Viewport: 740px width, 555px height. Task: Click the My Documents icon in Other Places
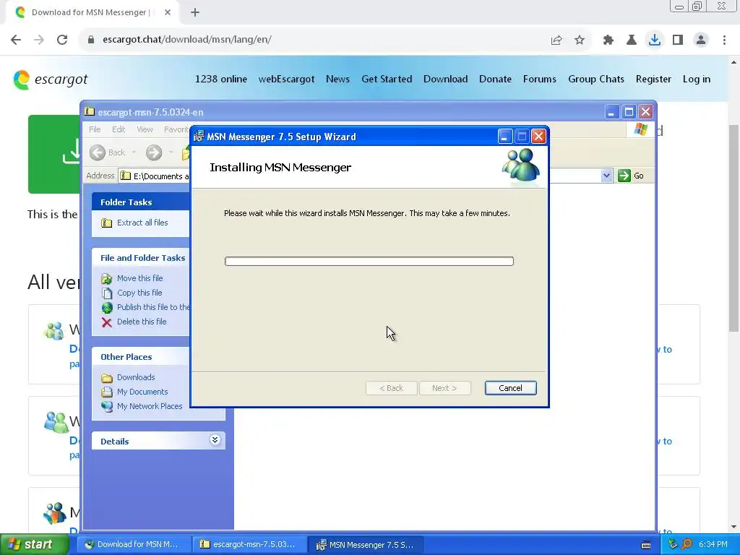pyautogui.click(x=107, y=392)
